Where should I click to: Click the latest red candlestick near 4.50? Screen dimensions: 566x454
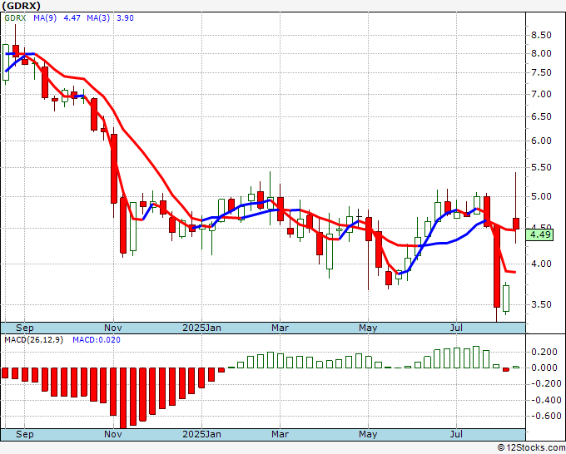[516, 224]
